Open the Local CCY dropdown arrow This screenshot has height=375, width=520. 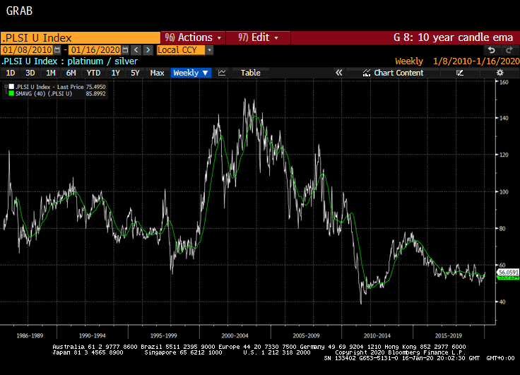pyautogui.click(x=209, y=50)
